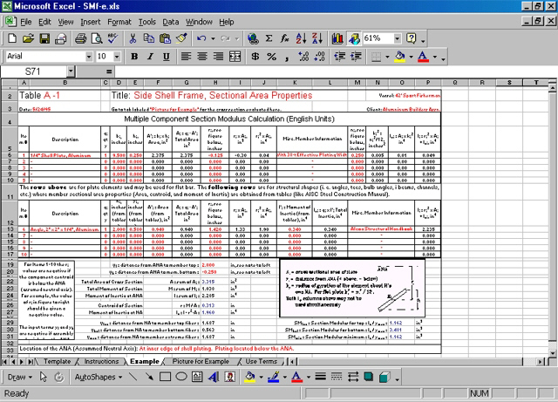Open the Data menu
This screenshot has width=558, height=402.
pyautogui.click(x=171, y=22)
